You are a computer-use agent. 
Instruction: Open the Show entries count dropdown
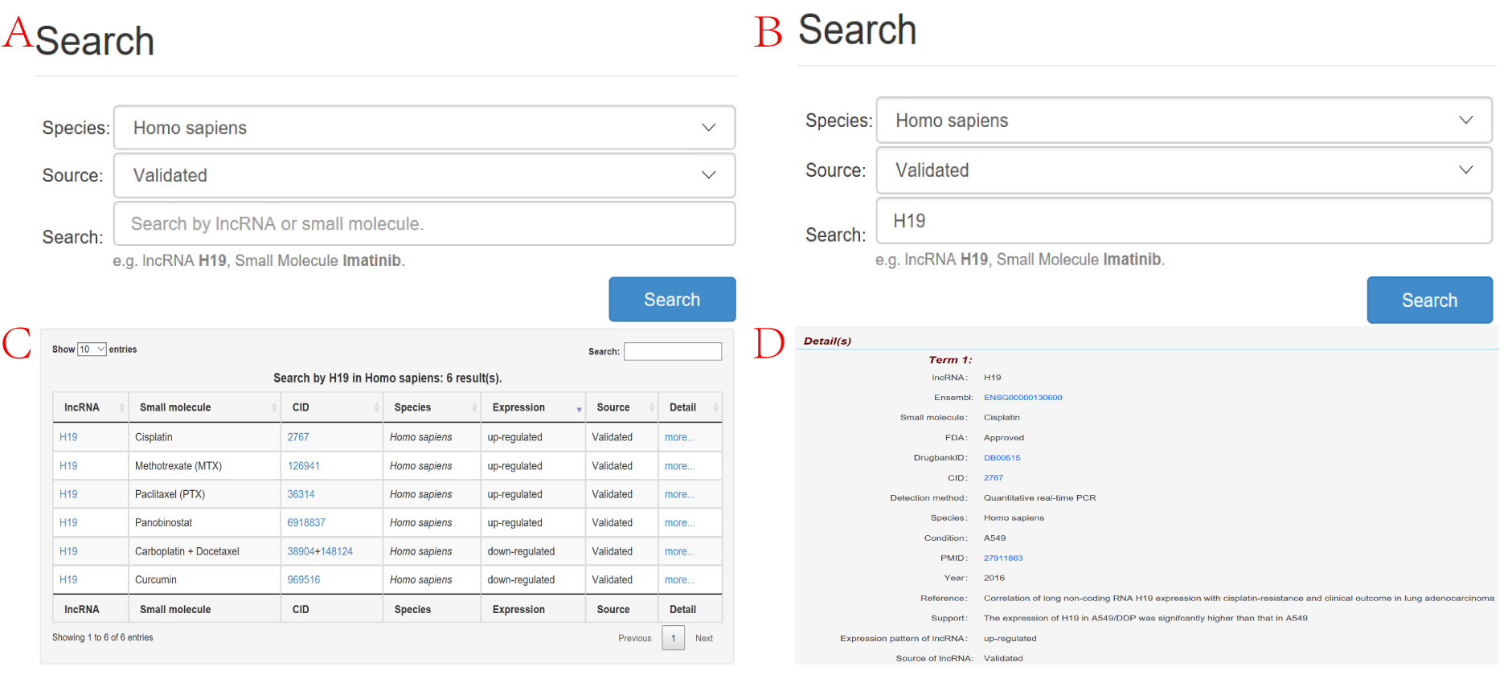[x=92, y=350]
